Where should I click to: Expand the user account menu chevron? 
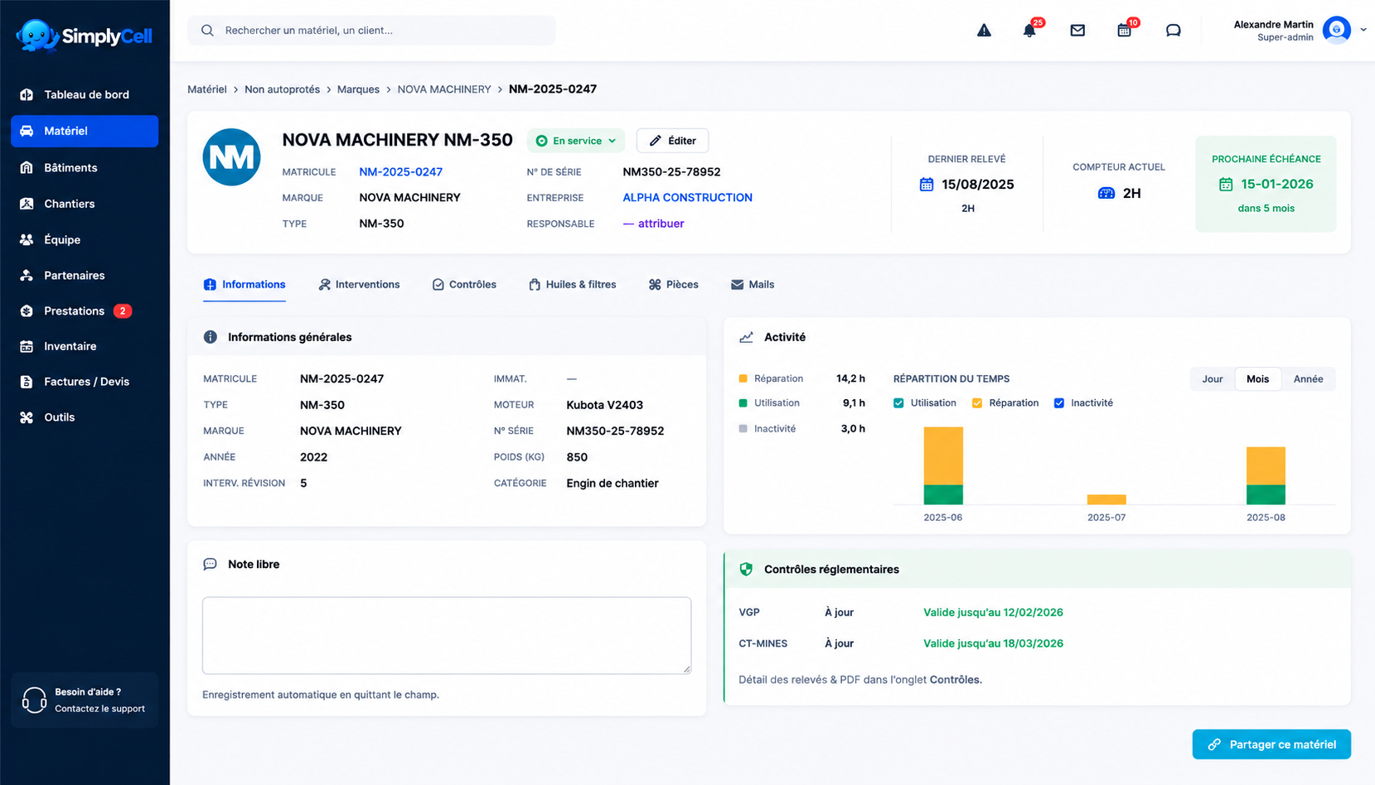[1363, 30]
